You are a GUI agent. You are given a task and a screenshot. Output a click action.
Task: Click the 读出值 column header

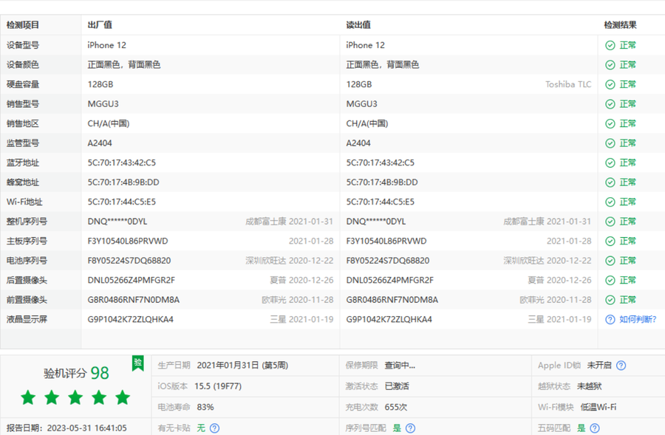pyautogui.click(x=358, y=25)
